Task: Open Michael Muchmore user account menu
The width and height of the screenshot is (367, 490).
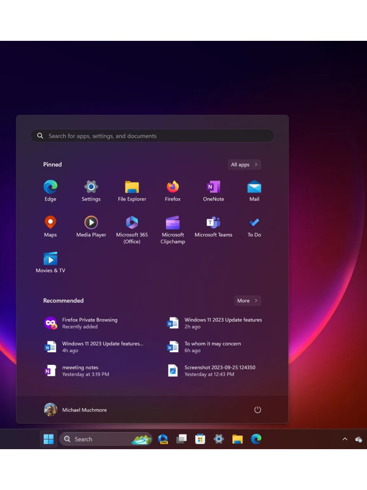Action: [75, 410]
